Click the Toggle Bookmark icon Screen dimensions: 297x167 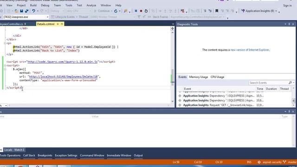click(217, 11)
